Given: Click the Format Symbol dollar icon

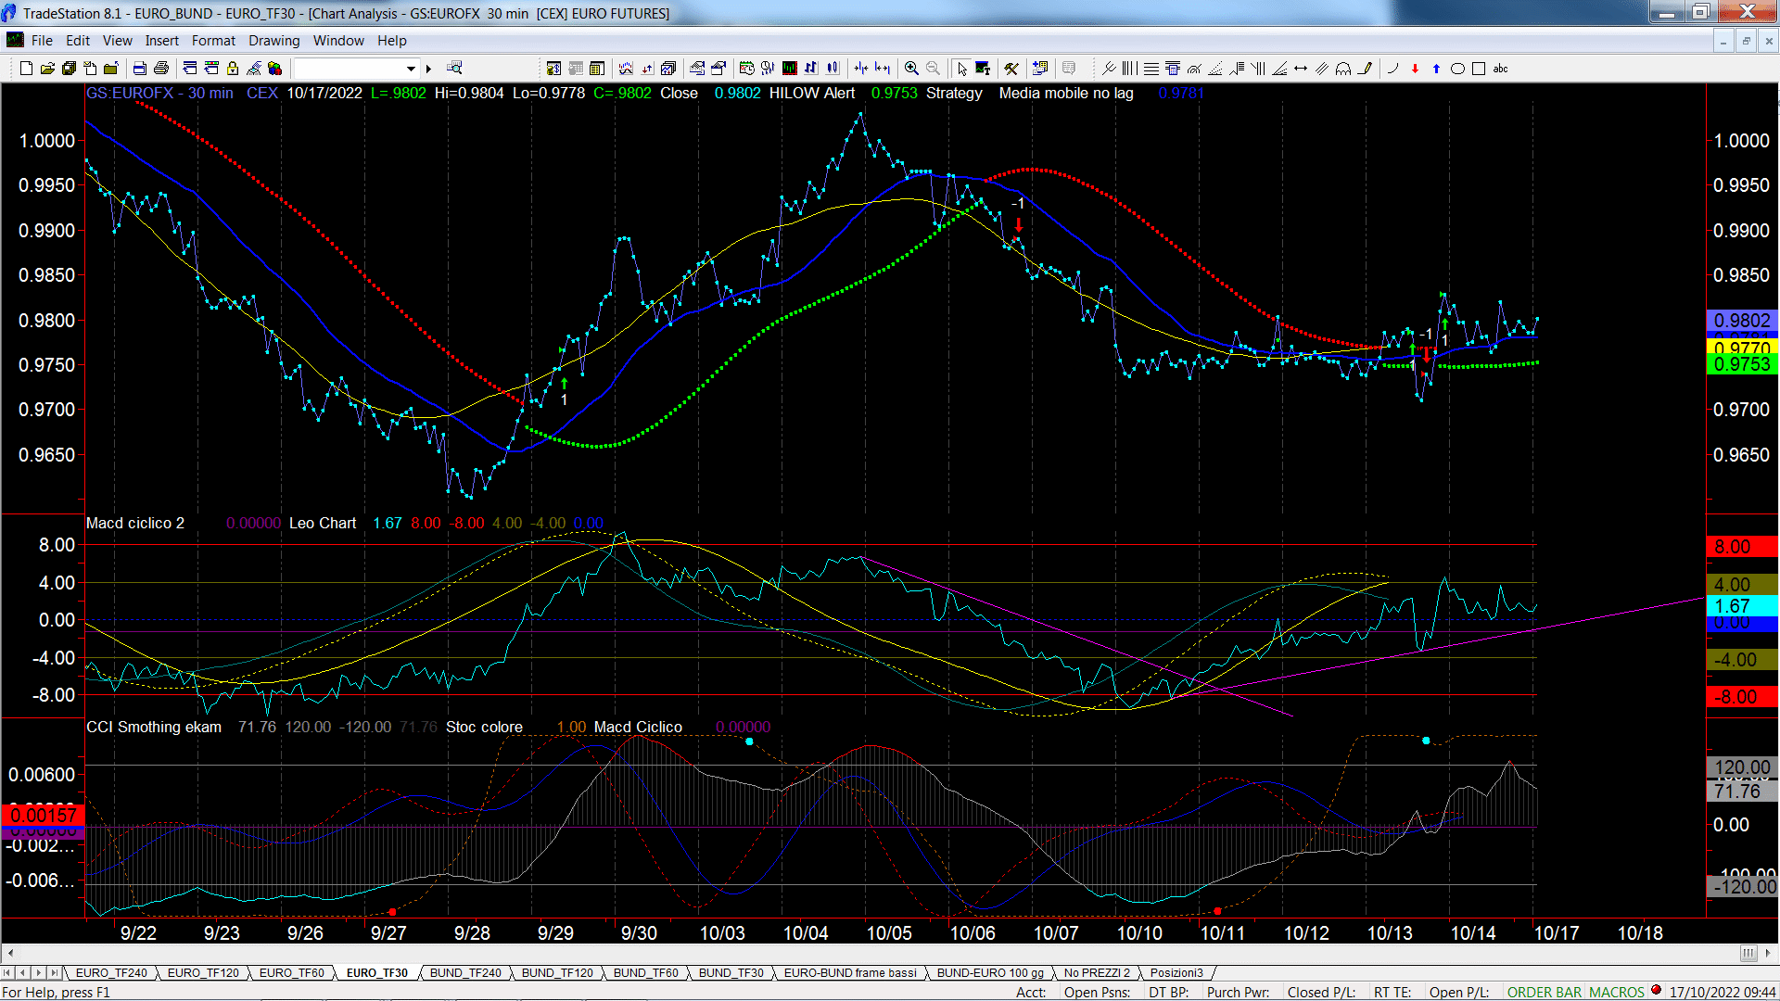Looking at the screenshot, I should pos(553,68).
